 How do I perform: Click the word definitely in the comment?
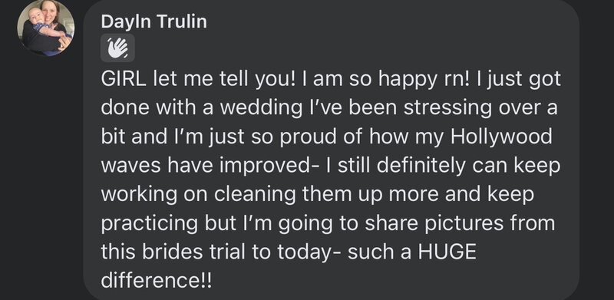(421, 166)
